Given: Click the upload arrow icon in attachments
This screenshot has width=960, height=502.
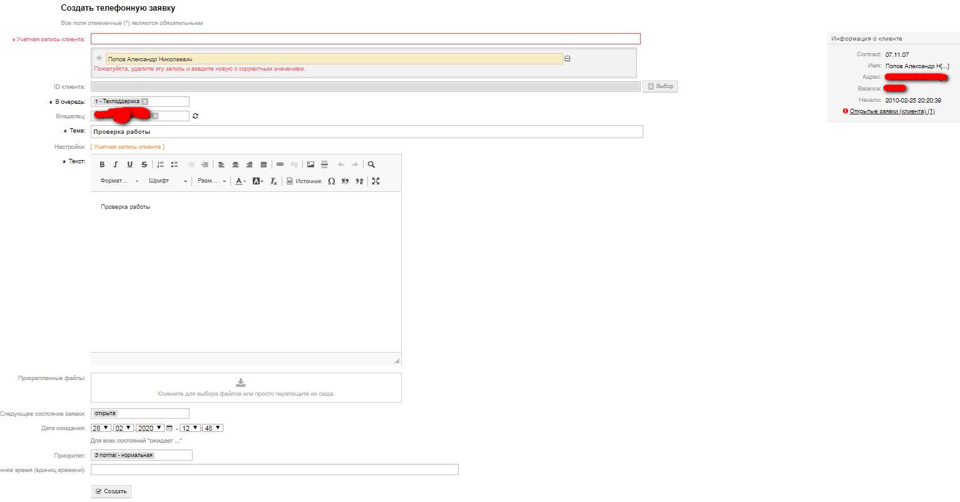Looking at the screenshot, I should click(x=240, y=383).
